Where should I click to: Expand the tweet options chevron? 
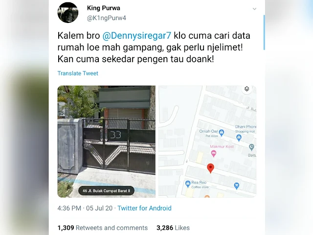[x=254, y=9]
